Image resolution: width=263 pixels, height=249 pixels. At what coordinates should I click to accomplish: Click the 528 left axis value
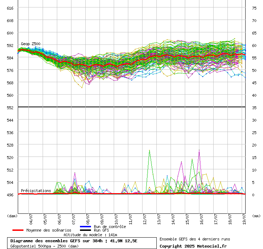point(10,145)
